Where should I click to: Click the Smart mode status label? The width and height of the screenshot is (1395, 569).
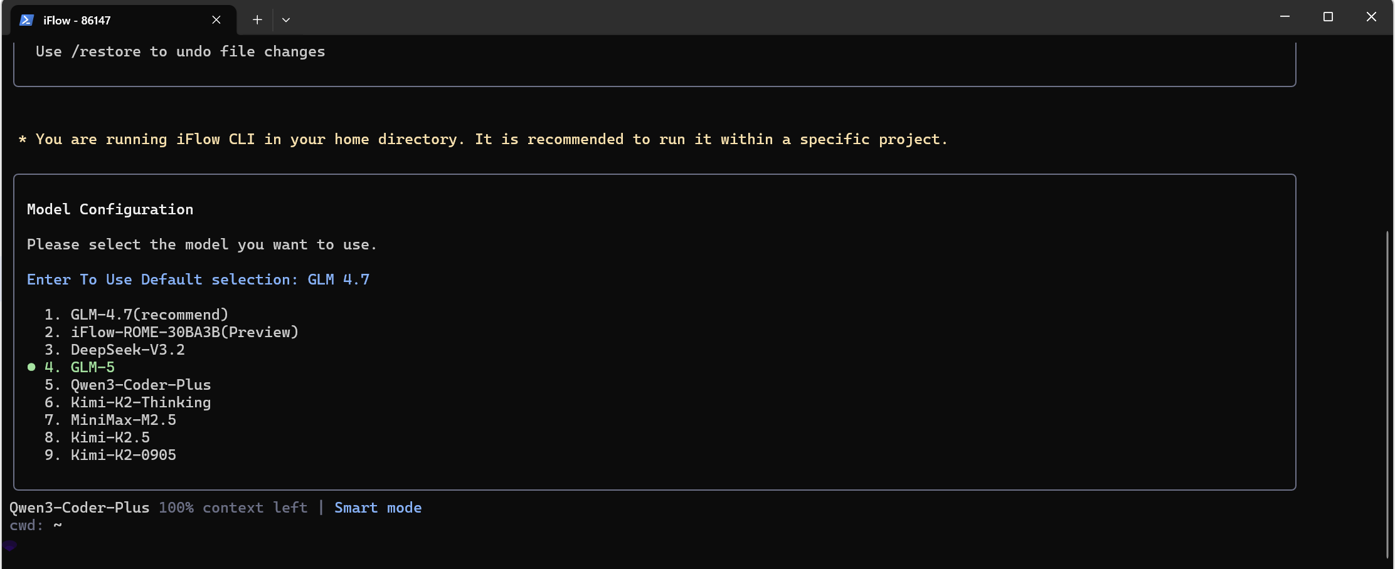378,508
